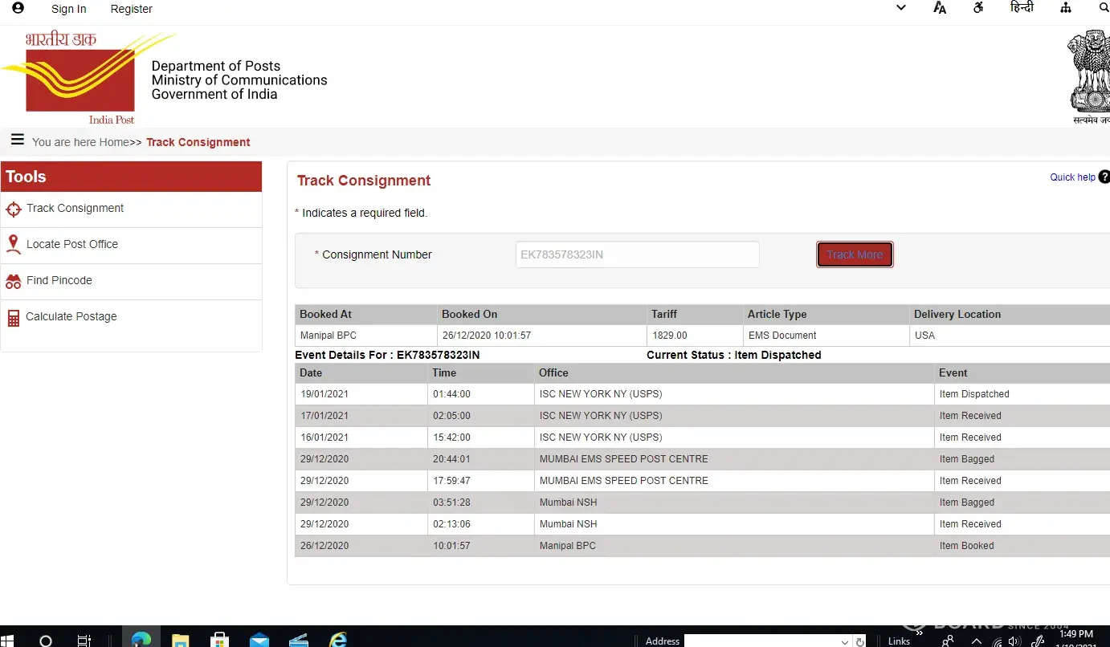Open the sitemap icon in header
Viewport: 1110px width, 647px height.
click(x=1066, y=8)
